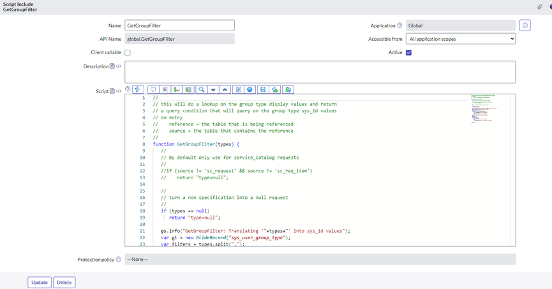The height and width of the screenshot is (289, 552).
Task: Click line 19 return "type=null" statement
Action: 195,218
